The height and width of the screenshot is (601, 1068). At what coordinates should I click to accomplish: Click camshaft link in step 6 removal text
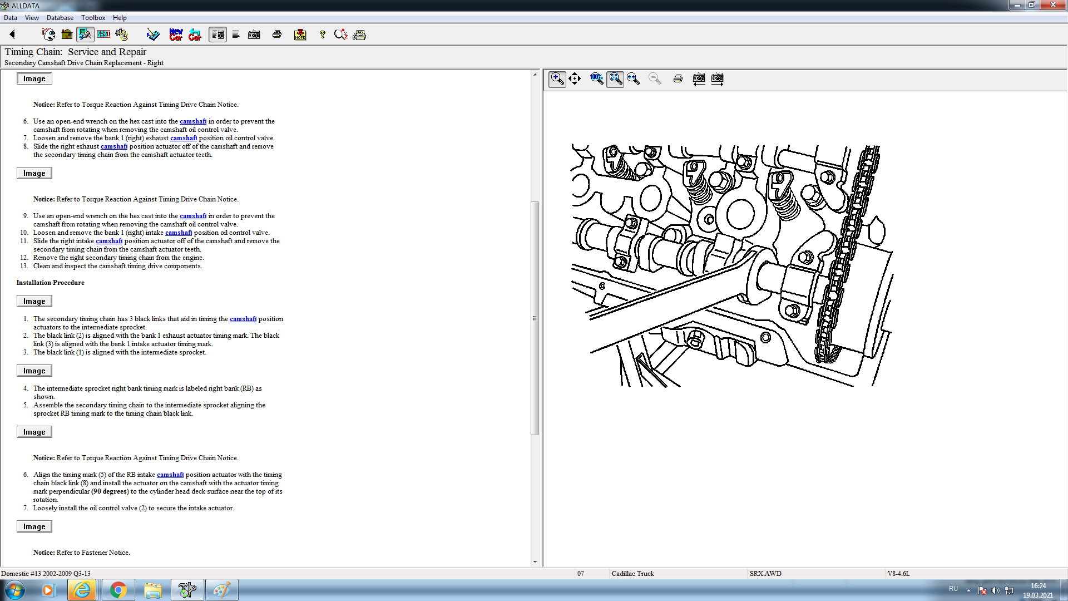coord(192,121)
